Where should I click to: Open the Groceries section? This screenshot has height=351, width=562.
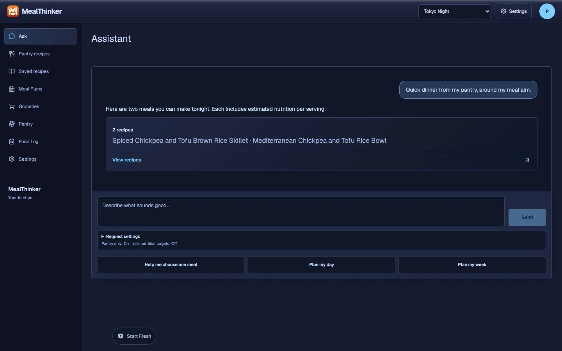click(x=40, y=106)
